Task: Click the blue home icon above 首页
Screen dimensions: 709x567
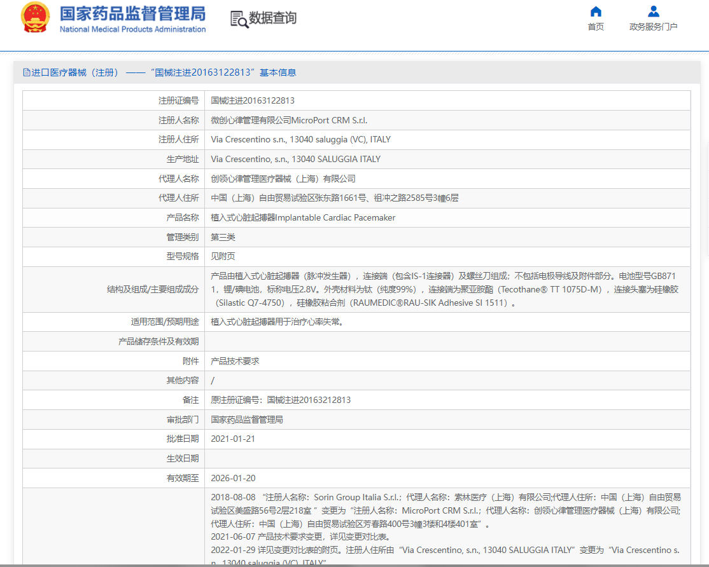Action: click(595, 11)
